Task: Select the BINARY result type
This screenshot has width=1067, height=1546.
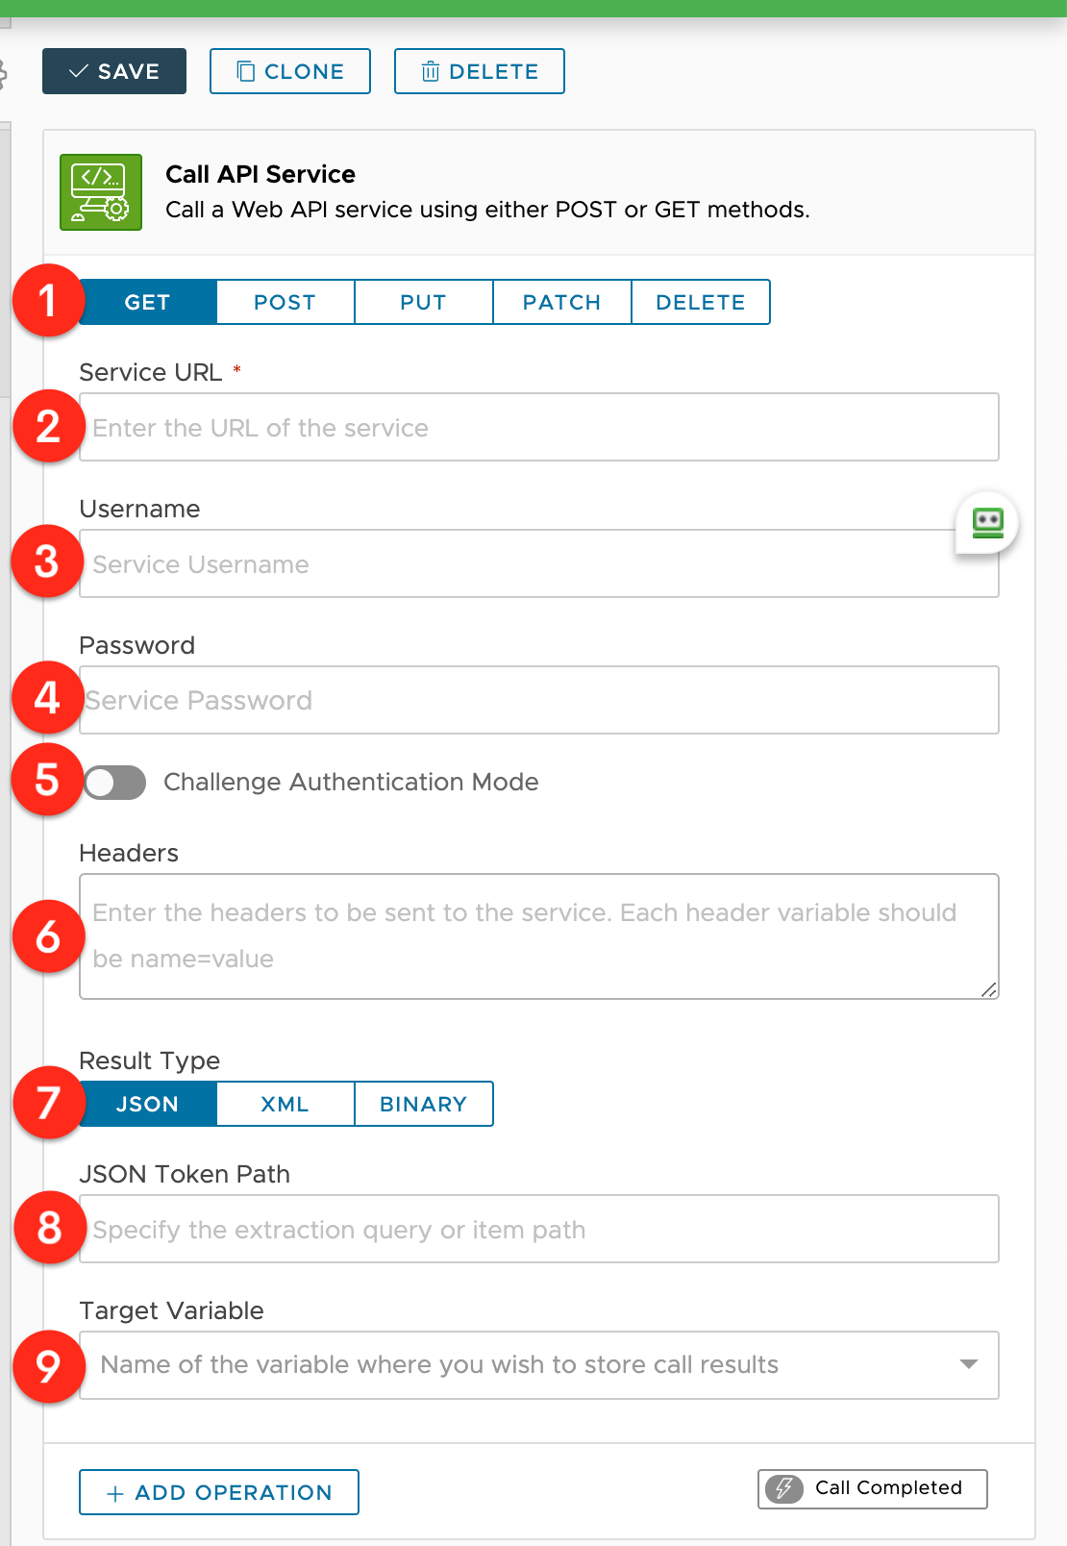Action: click(424, 1104)
